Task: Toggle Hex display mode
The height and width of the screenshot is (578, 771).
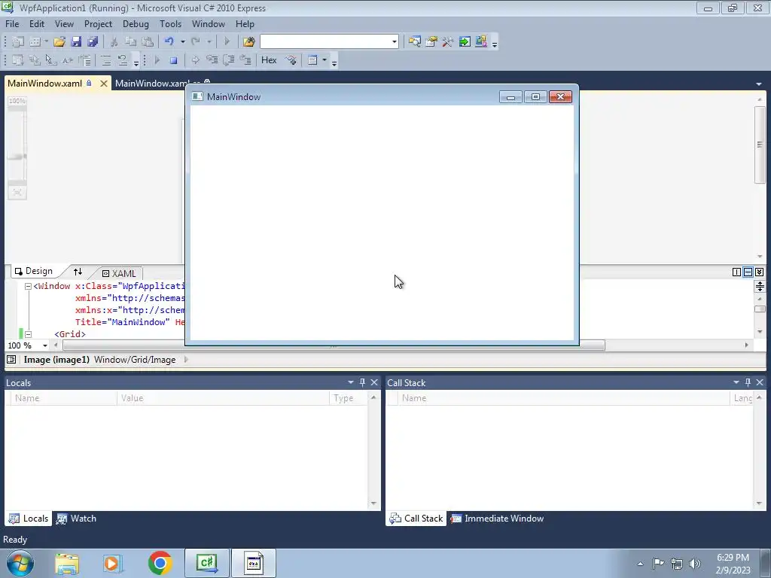Action: click(269, 60)
